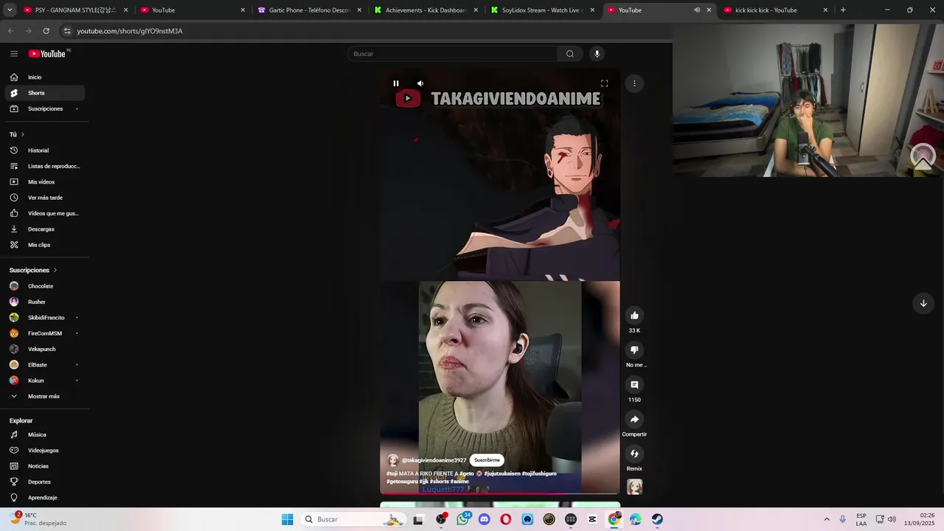Open the Vekapunch channel
Screen dimensions: 944x531
tap(45, 349)
